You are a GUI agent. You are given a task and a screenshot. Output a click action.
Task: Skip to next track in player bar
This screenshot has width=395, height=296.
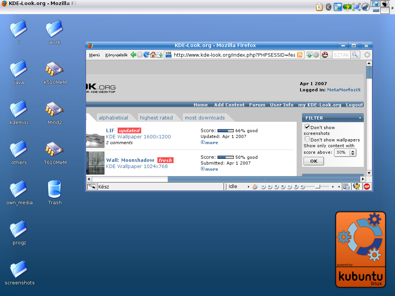point(289,187)
